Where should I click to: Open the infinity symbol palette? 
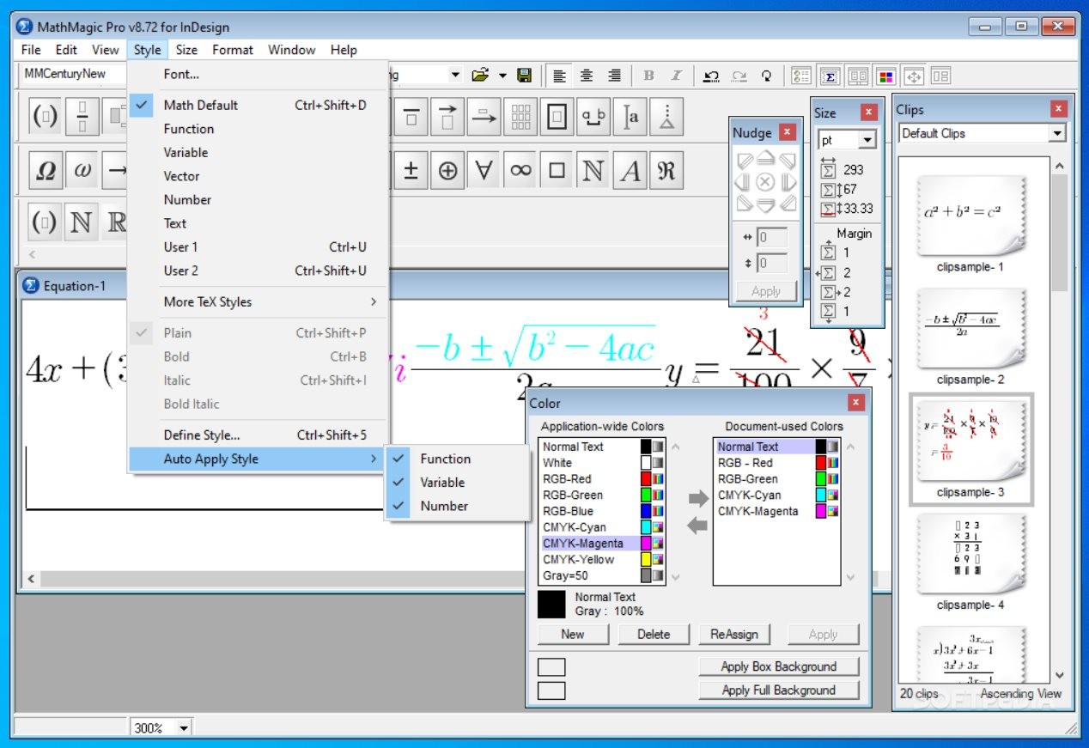(520, 170)
